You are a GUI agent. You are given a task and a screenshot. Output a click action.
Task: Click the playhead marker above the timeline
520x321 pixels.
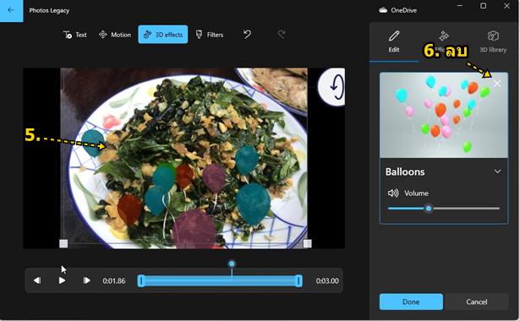tap(232, 264)
